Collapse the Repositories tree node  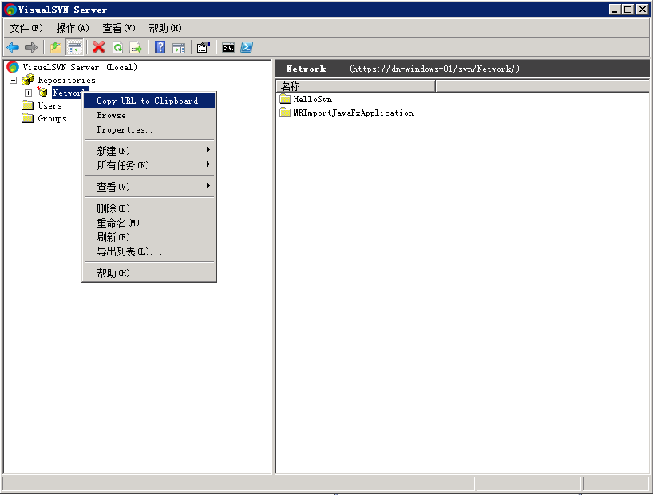click(x=14, y=80)
